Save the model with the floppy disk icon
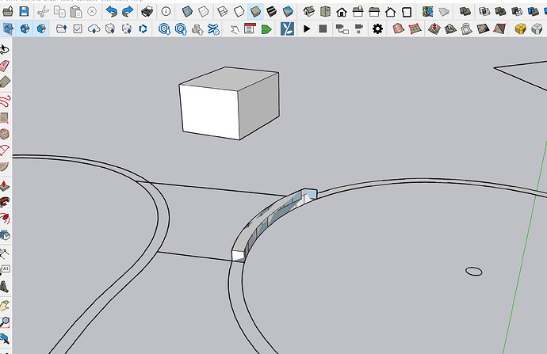547x354 pixels. point(24,12)
